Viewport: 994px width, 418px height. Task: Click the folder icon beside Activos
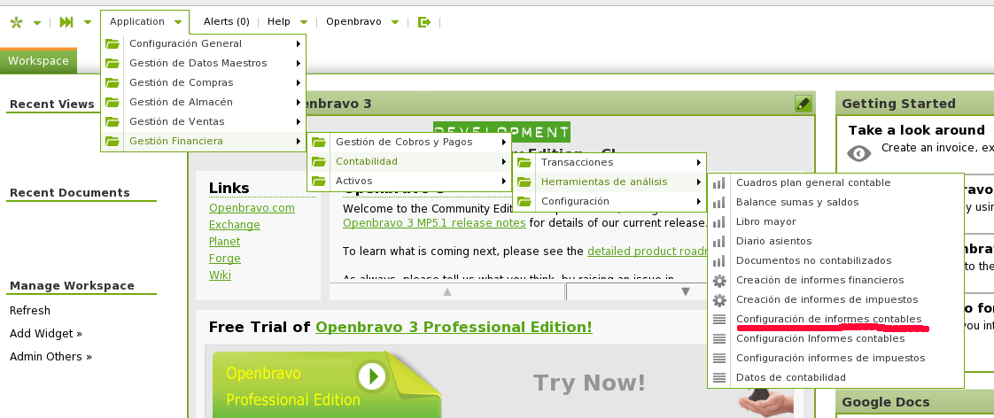(319, 182)
